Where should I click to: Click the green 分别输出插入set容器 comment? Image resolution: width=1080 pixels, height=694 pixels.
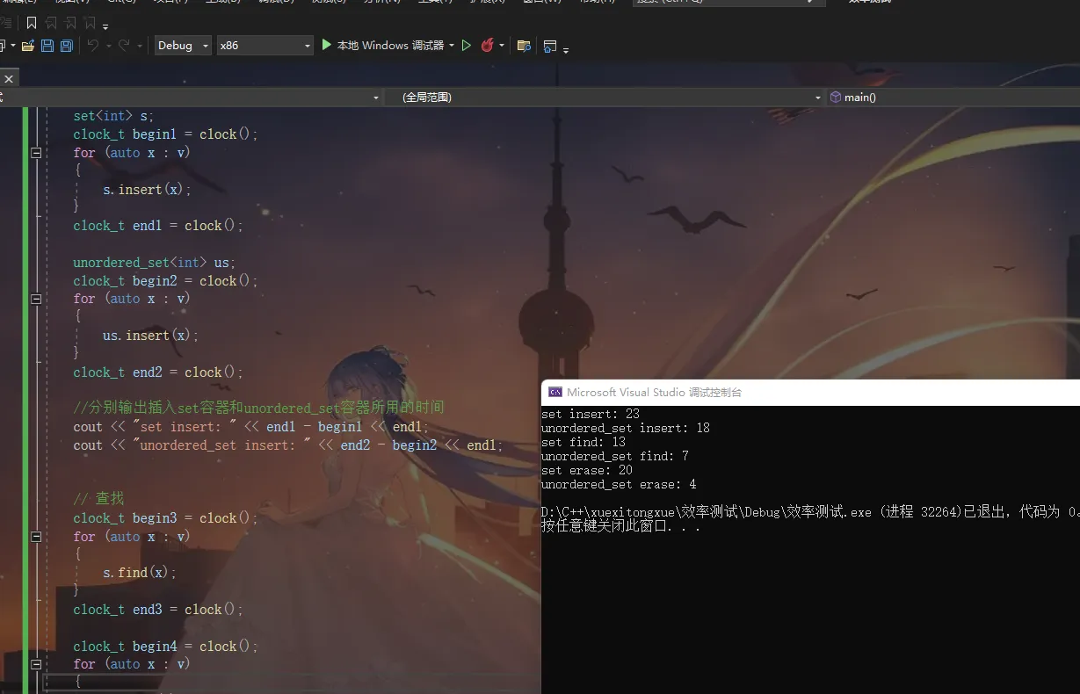tap(259, 408)
